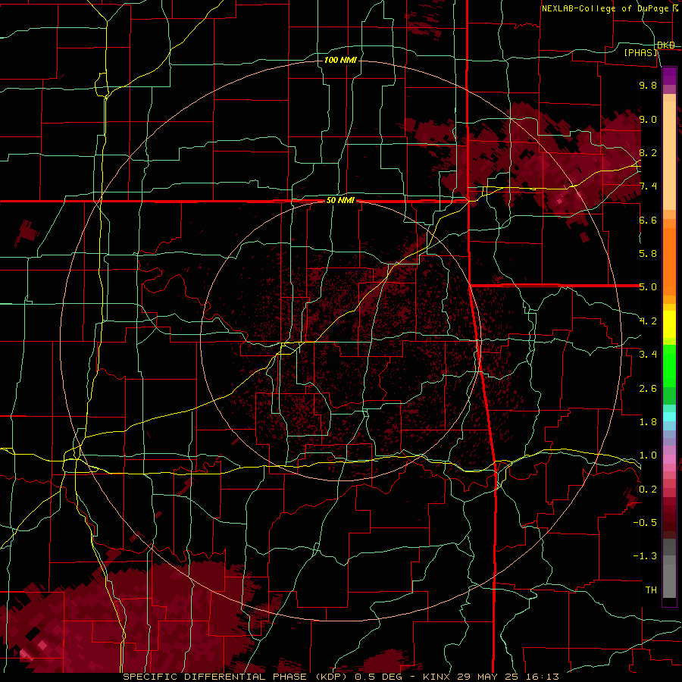This screenshot has width=682, height=682.
Task: Select the bright green band on color bar
Action: [669, 366]
